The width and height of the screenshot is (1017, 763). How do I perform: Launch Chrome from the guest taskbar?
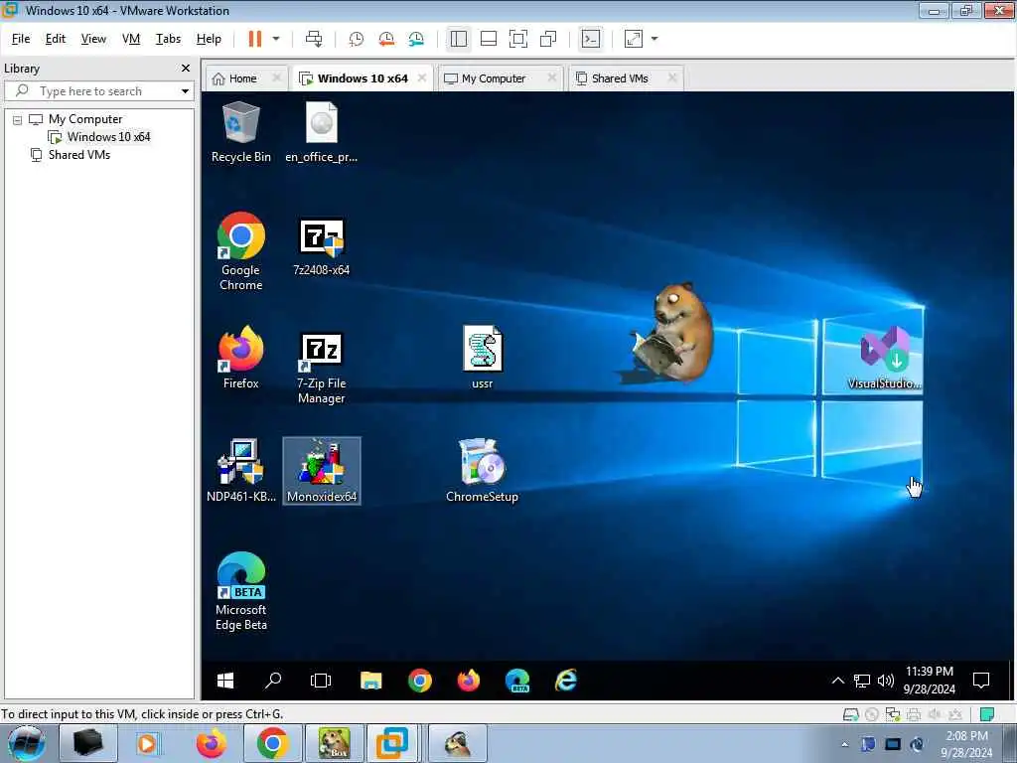[420, 681]
